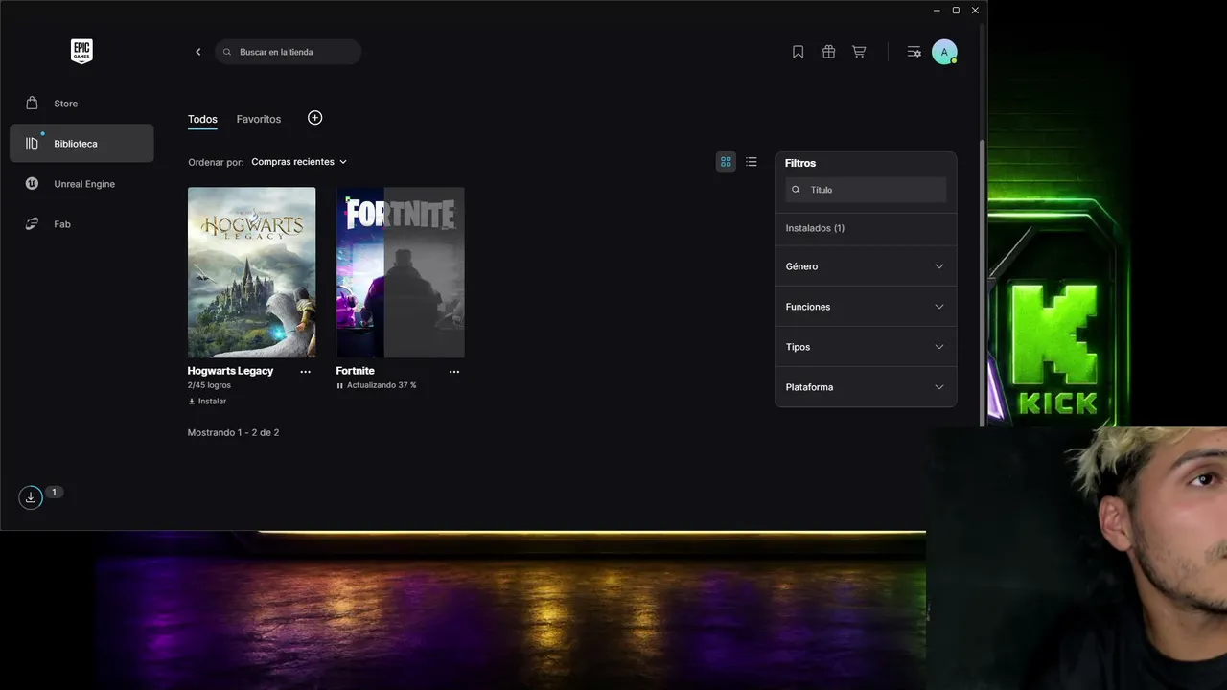The width and height of the screenshot is (1227, 690).
Task: Click the Hogwarts Legacy title
Action: click(x=230, y=371)
